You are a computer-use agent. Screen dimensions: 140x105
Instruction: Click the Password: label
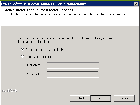[x=32, y=74]
